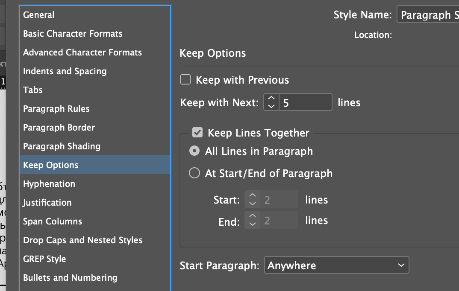This screenshot has width=459, height=291.
Task: Open GREP Style section
Action: pyautogui.click(x=44, y=259)
